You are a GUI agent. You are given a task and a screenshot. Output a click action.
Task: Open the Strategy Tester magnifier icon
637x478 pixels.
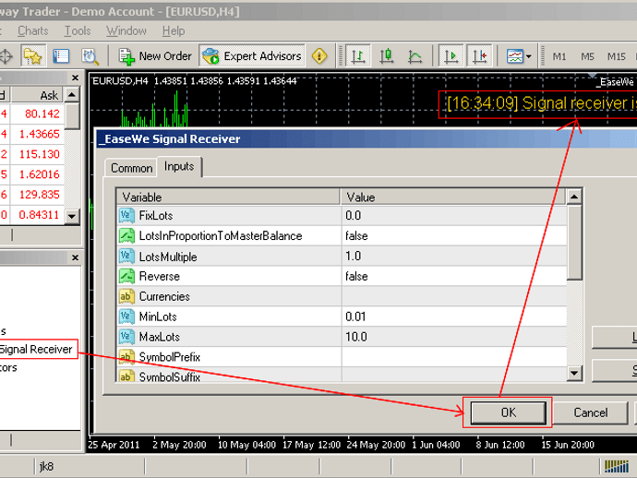tap(90, 56)
